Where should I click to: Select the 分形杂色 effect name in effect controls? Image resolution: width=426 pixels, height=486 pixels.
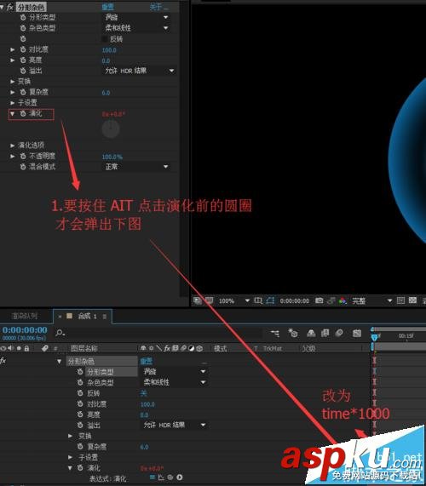click(x=31, y=7)
